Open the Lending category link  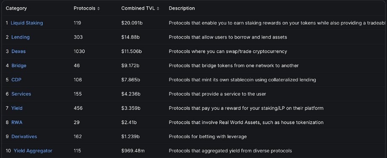[21, 37]
